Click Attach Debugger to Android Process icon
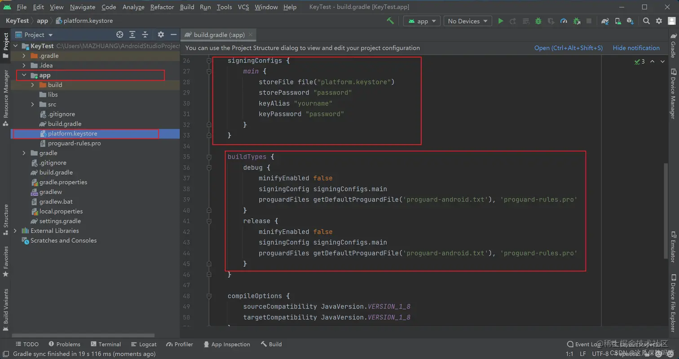The height and width of the screenshot is (359, 679). pyautogui.click(x=577, y=21)
